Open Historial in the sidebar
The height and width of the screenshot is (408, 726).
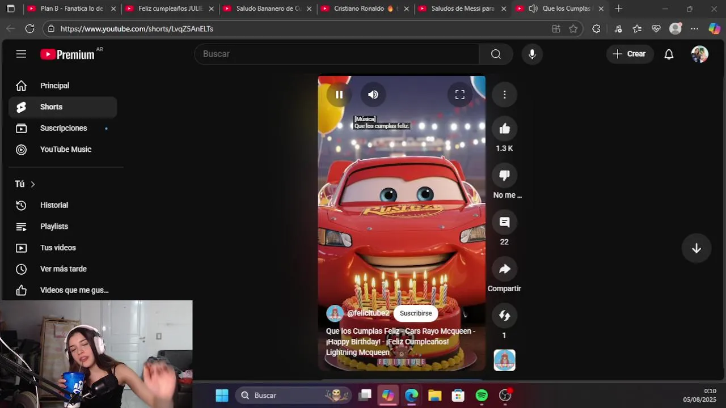point(62,205)
